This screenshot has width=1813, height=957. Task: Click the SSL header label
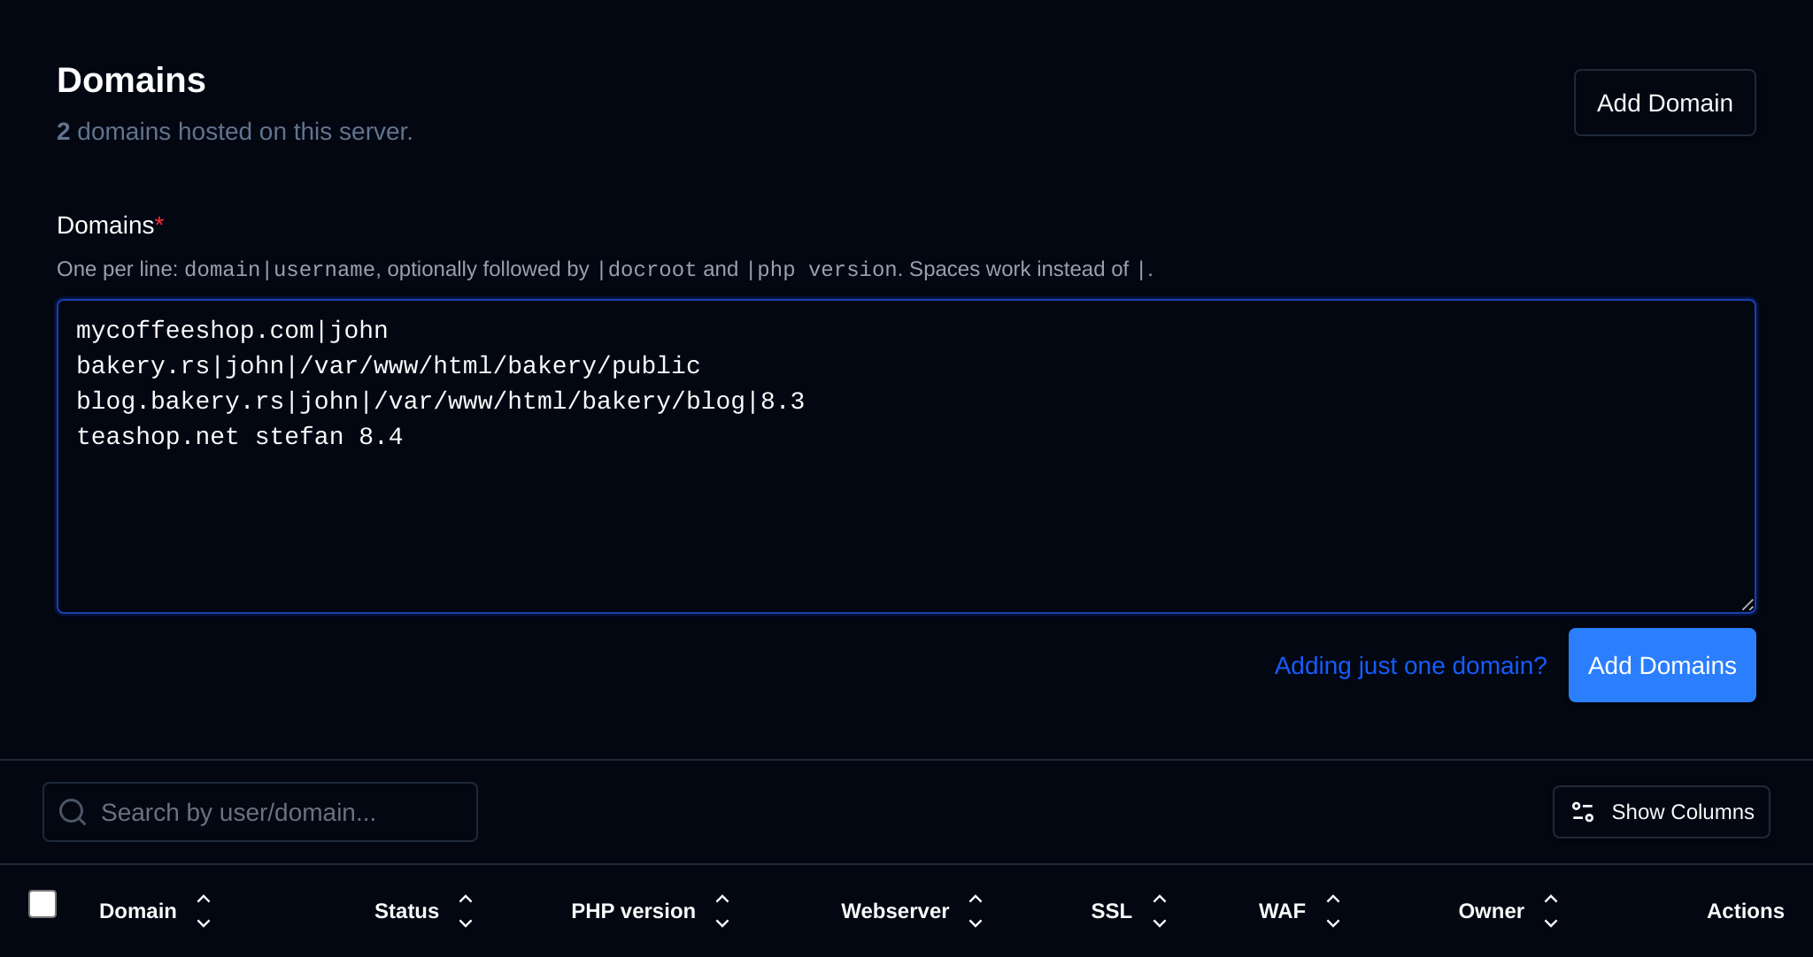coord(1111,911)
